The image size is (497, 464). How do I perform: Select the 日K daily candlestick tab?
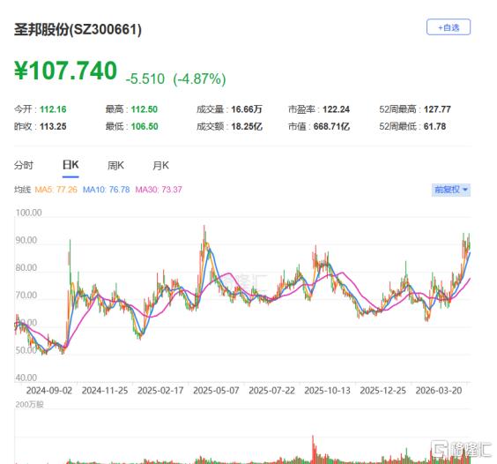70,165
